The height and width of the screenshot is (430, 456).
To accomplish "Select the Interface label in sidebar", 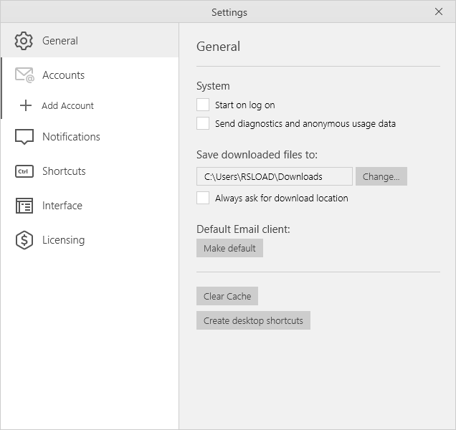I will 62,206.
